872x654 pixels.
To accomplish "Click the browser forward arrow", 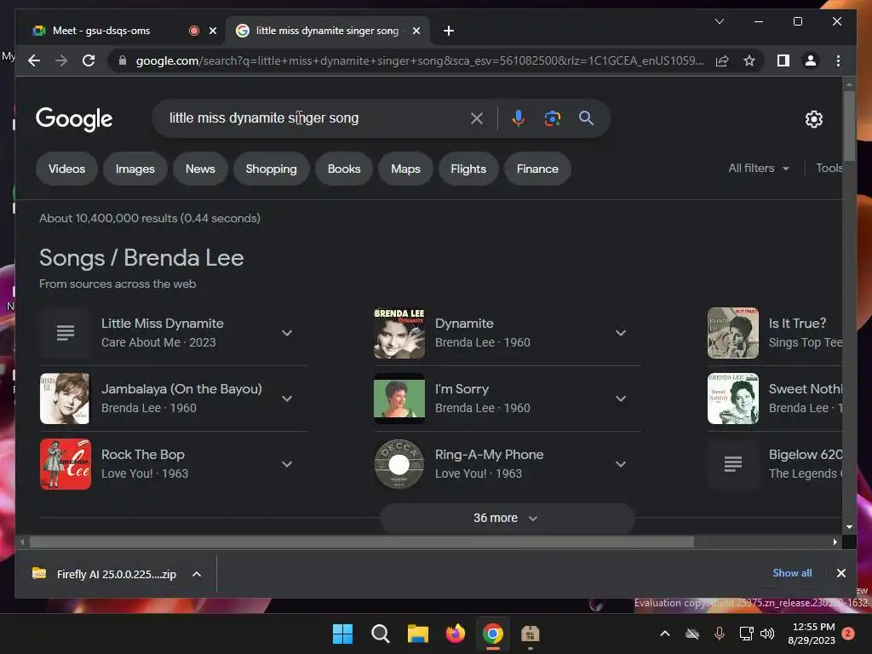I will [61, 60].
